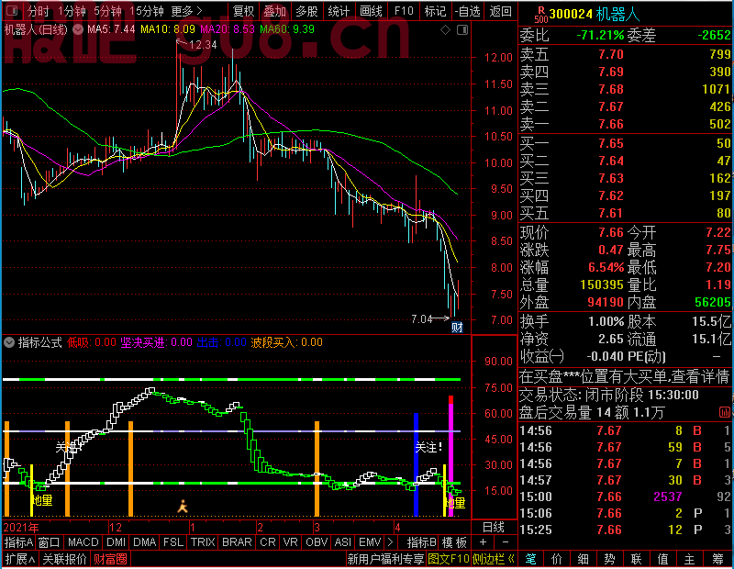734x569 pixels.
Task: Click 卖一 price 7.66
Action: point(611,124)
